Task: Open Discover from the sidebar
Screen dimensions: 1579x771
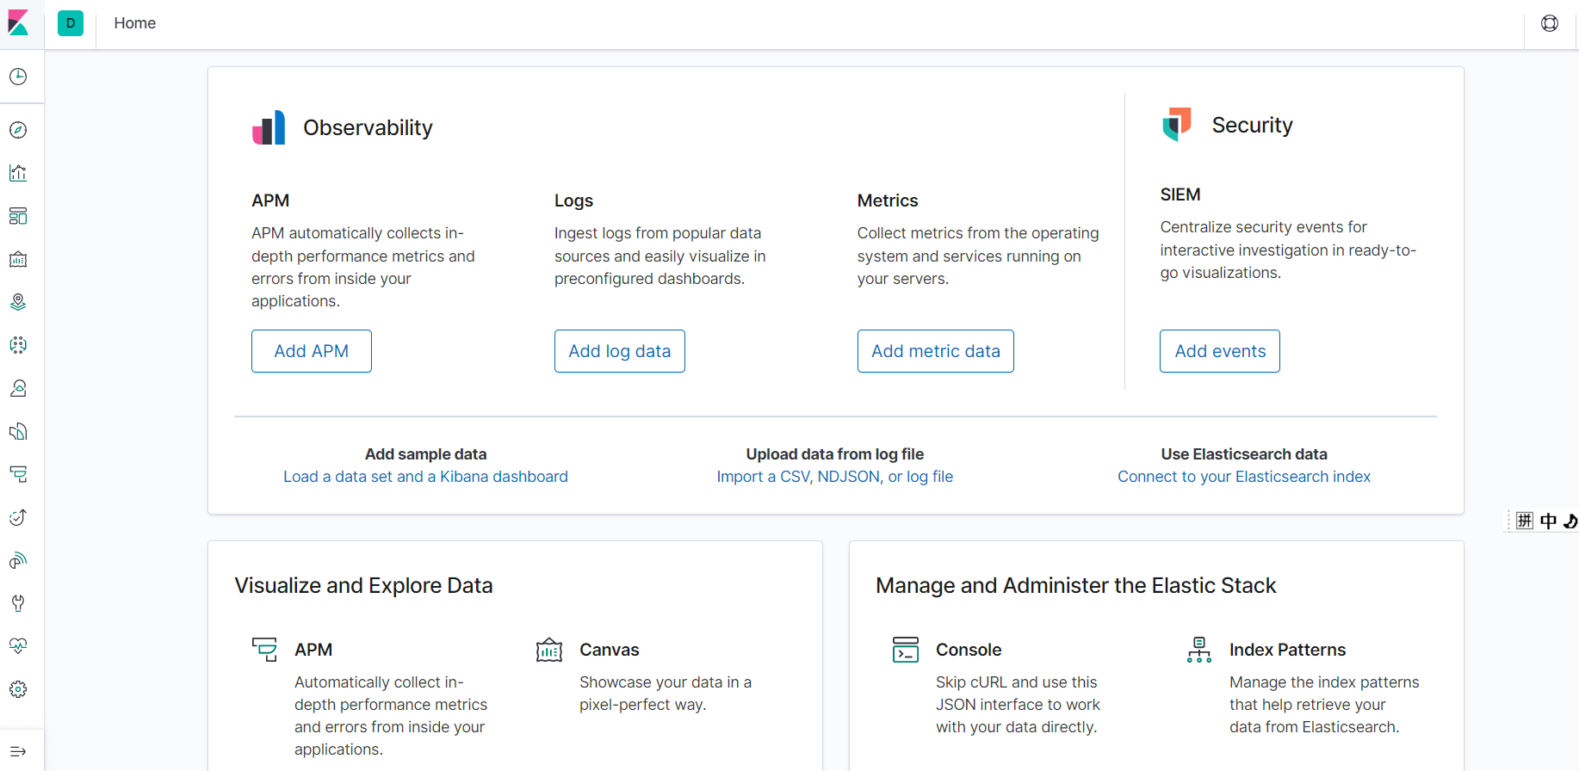Action: pos(18,130)
